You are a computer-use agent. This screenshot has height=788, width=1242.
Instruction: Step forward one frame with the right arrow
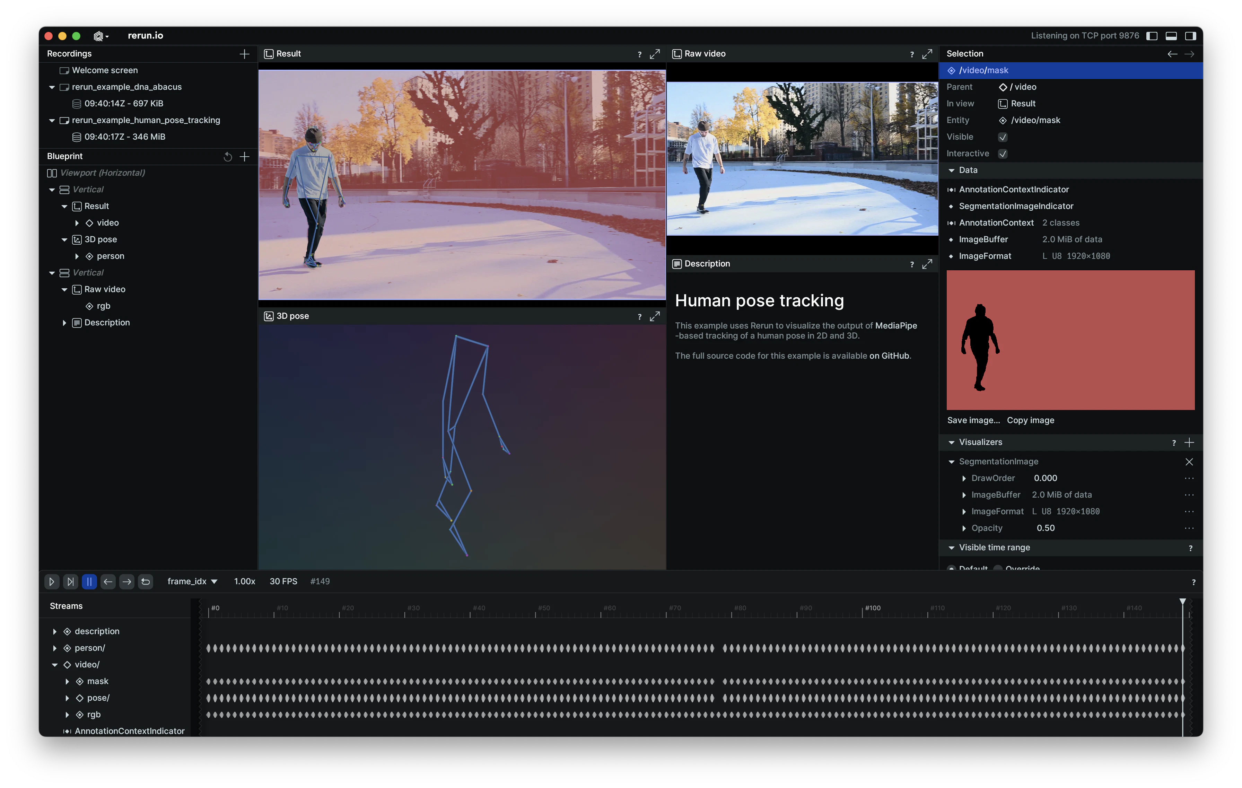pos(127,582)
